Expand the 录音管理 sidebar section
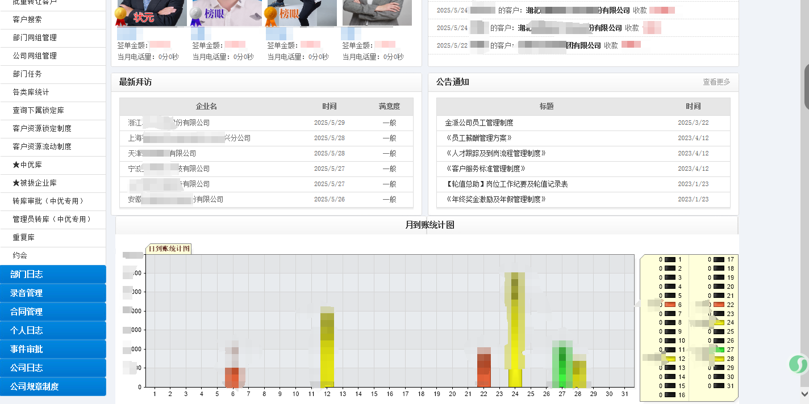809x404 pixels. [x=53, y=293]
